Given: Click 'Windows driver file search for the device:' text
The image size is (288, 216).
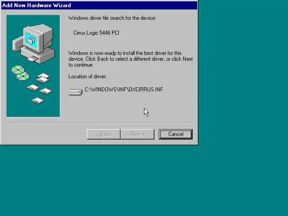Looking at the screenshot, I should pos(112,18).
